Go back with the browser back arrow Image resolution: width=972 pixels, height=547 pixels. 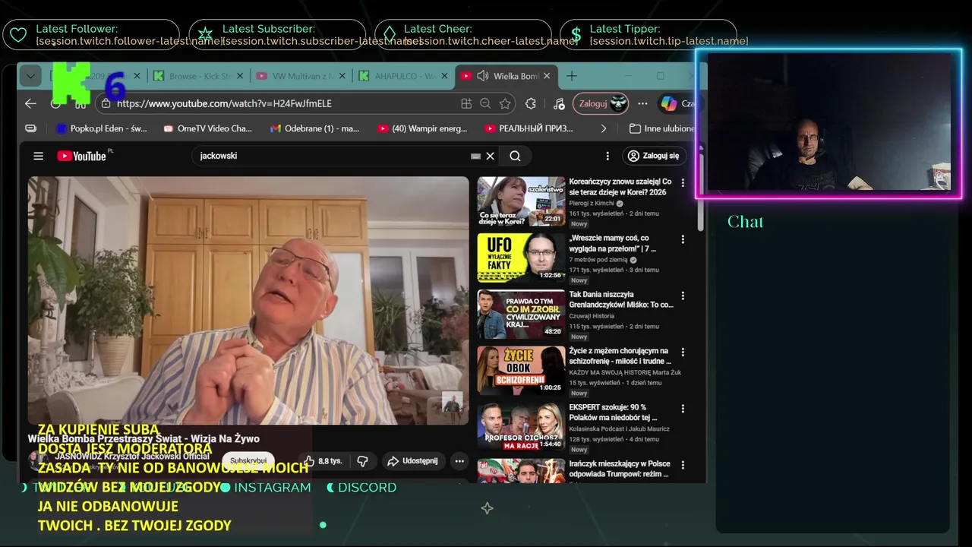pyautogui.click(x=30, y=103)
